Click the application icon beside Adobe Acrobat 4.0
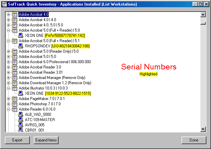 15,14
